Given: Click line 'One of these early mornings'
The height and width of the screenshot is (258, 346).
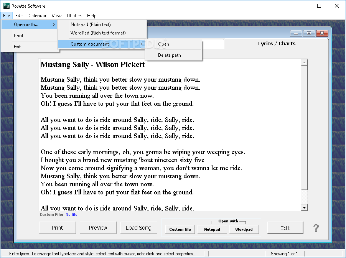Looking at the screenshot, I should pyautogui.click(x=143, y=152).
